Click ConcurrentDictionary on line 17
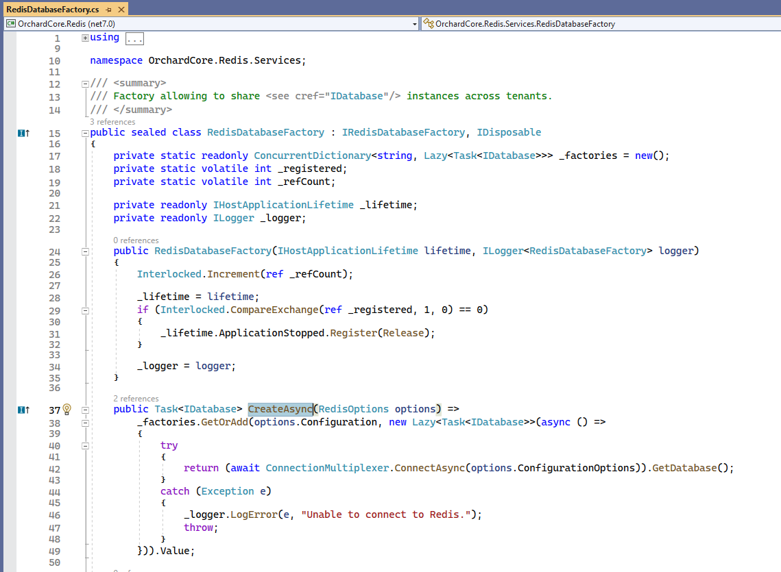 312,156
